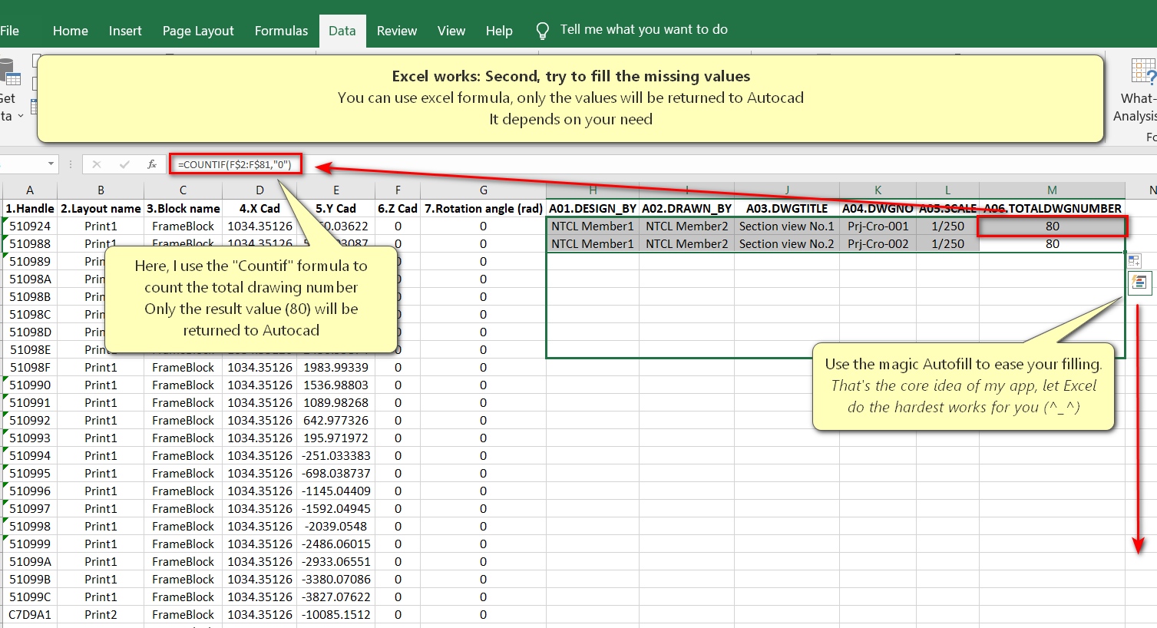
Task: Go to the Review tab
Action: [397, 31]
